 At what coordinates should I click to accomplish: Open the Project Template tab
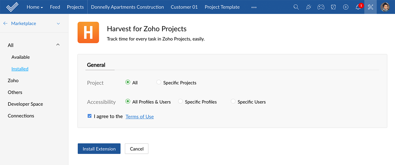click(x=222, y=7)
